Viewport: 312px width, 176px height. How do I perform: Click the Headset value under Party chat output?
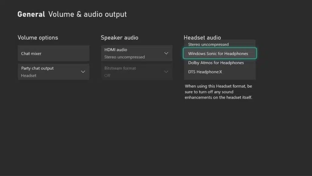(29, 75)
